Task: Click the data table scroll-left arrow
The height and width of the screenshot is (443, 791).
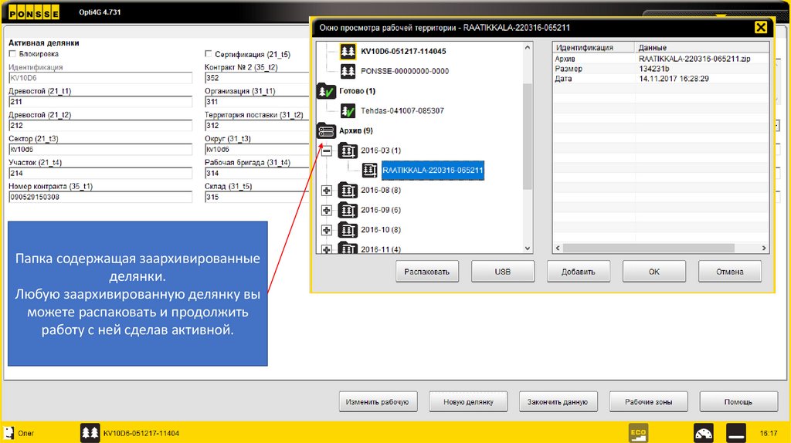Action: [x=558, y=248]
